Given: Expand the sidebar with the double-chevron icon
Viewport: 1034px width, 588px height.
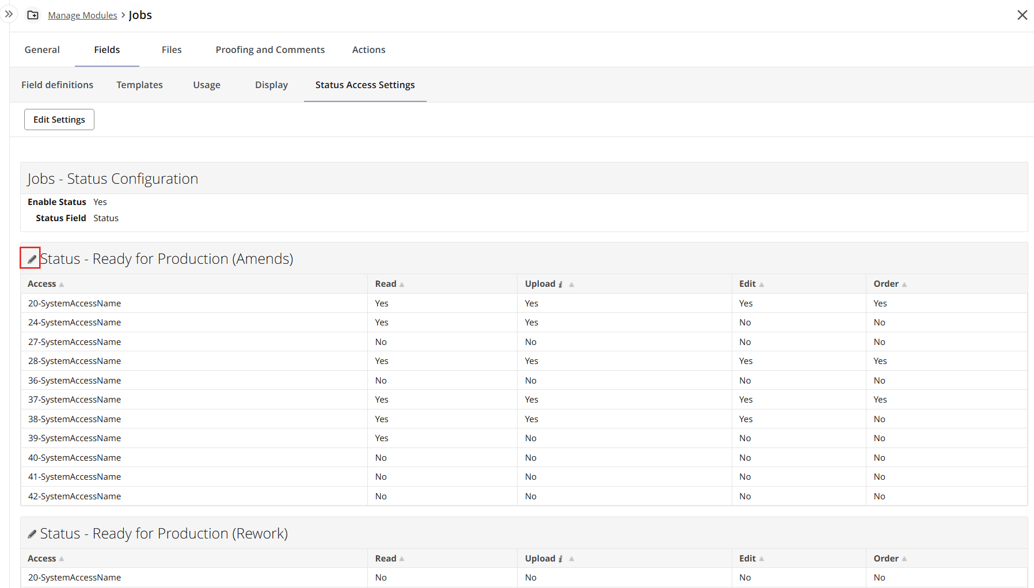Looking at the screenshot, I should tap(9, 14).
